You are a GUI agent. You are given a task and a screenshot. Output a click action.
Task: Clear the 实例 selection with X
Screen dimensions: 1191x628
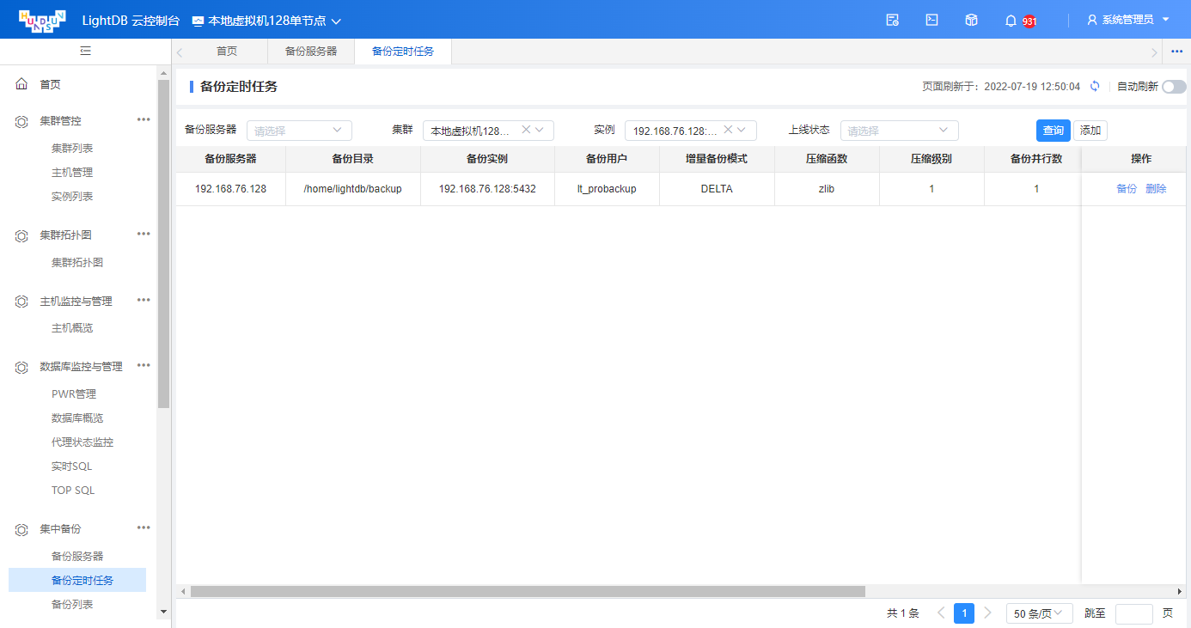[x=728, y=130]
